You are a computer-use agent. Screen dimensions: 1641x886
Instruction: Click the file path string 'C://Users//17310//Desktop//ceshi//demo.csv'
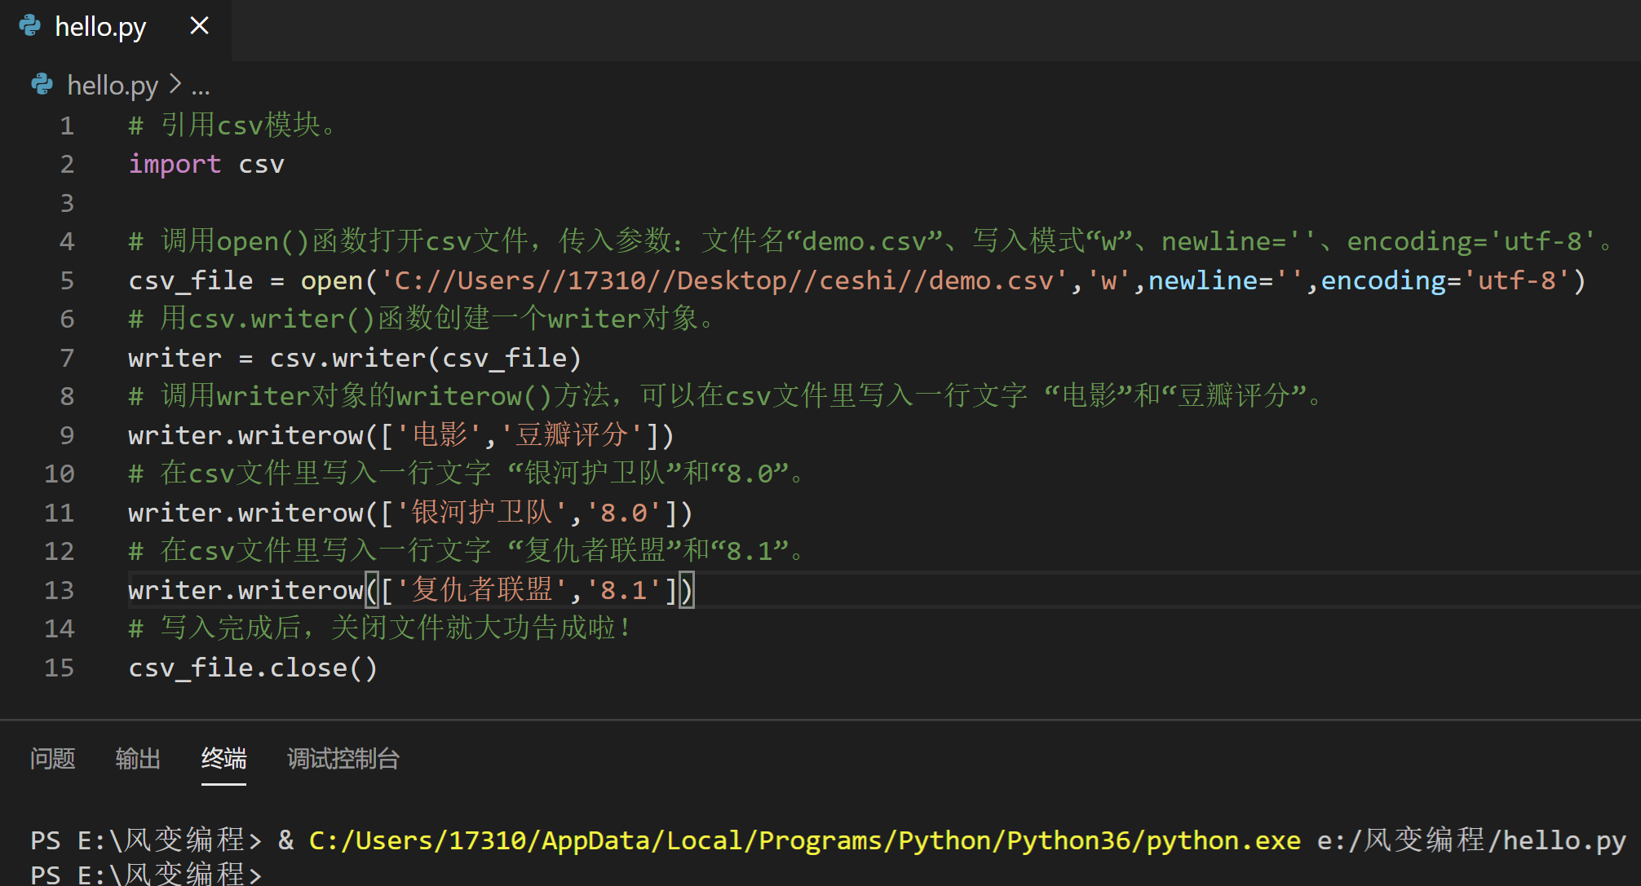[x=723, y=280]
